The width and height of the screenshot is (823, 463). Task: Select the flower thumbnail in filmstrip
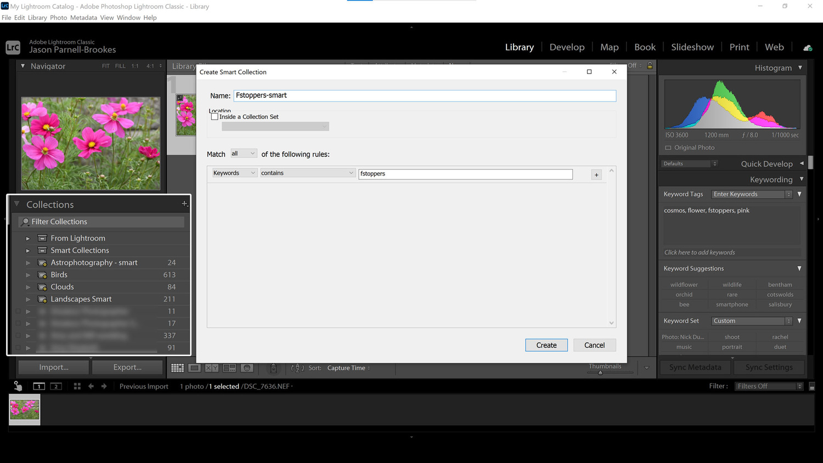click(25, 410)
